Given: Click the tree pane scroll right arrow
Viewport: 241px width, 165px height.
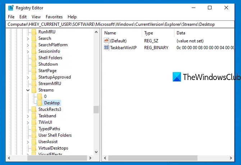Looking at the screenshot, I should [x=90, y=158].
